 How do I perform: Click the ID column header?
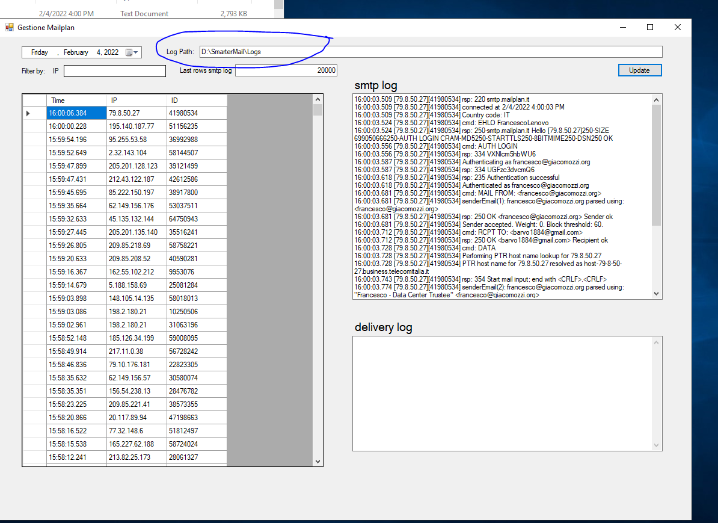point(197,101)
